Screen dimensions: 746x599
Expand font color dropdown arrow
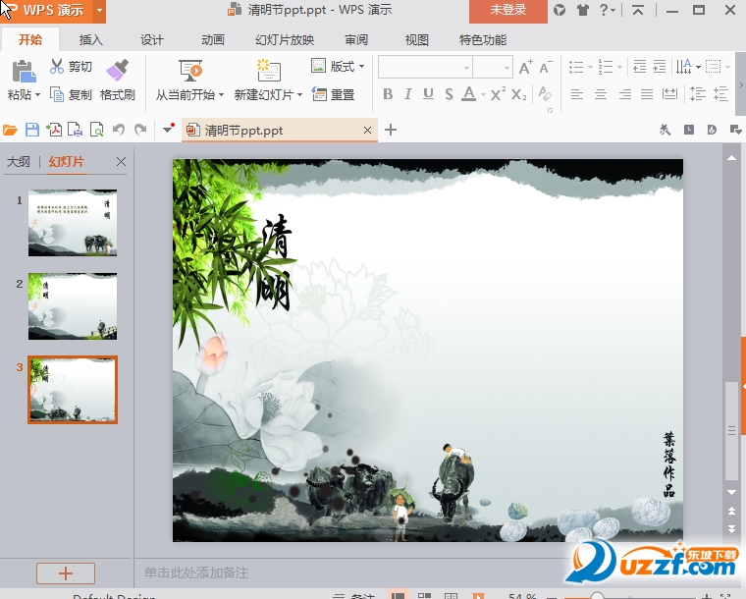pos(483,94)
